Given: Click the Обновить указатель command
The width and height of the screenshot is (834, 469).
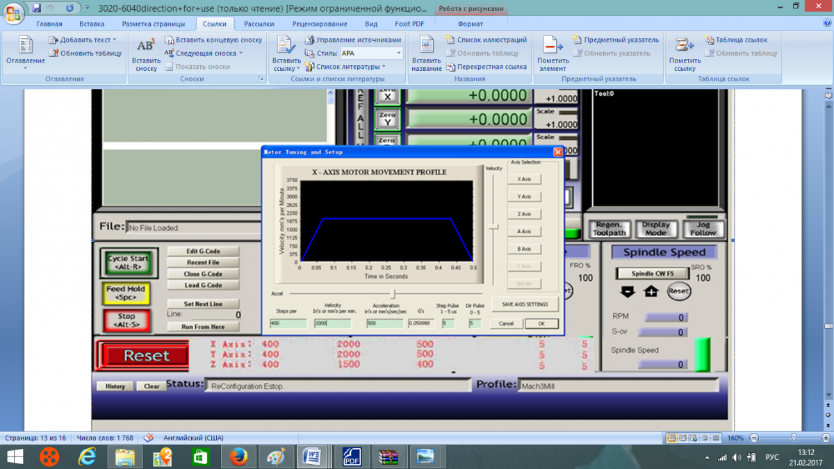Looking at the screenshot, I should [612, 54].
